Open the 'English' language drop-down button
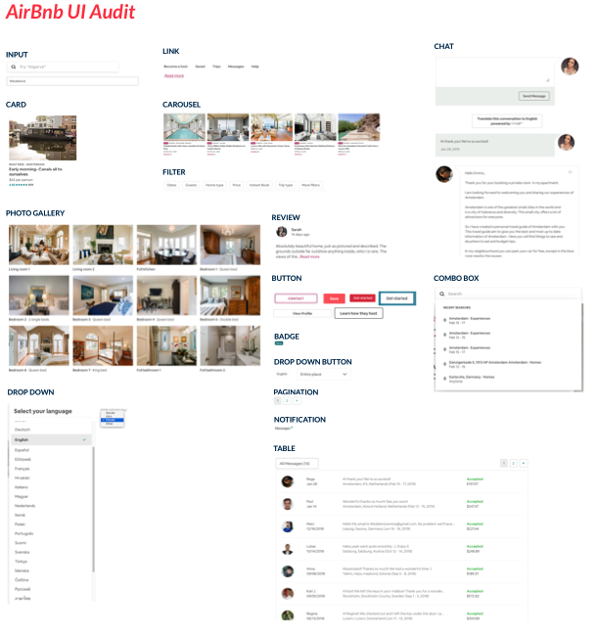Screen dimensions: 597x637 coord(282,374)
